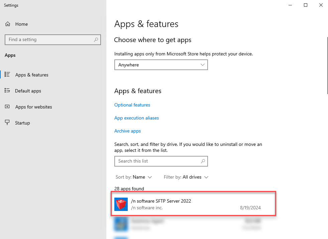Open the App execution aliases link
Viewport: 328px width, 239px height.
pos(136,118)
